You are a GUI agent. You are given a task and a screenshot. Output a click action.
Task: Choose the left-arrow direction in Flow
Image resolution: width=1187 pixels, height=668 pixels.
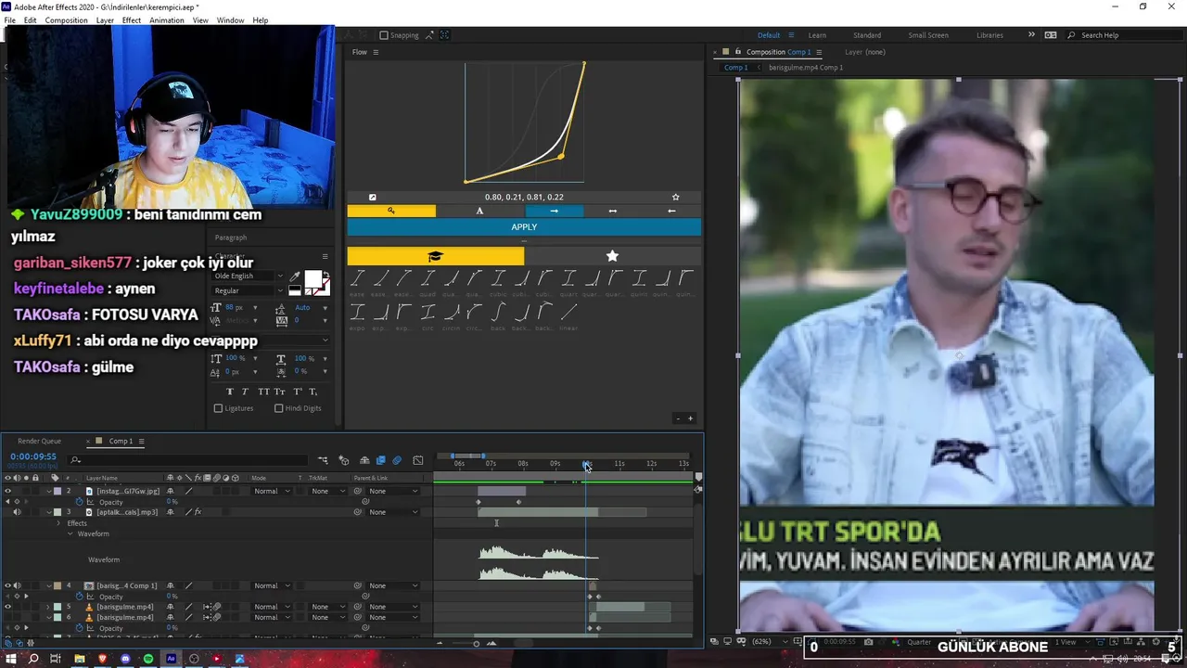pos(671,211)
